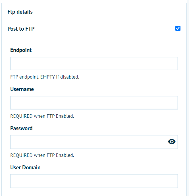Click the Password field label

coord(21,128)
